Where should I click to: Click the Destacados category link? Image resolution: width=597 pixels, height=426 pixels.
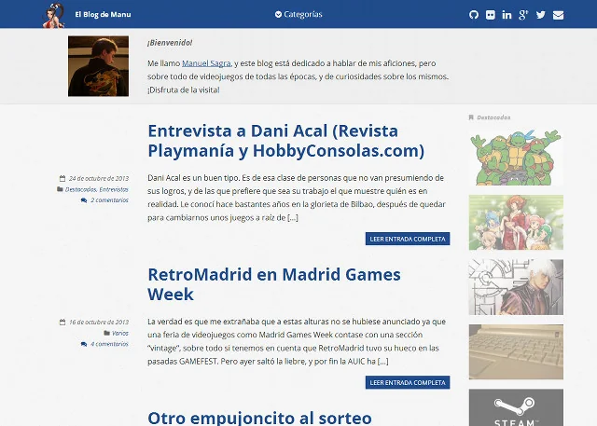(x=80, y=189)
